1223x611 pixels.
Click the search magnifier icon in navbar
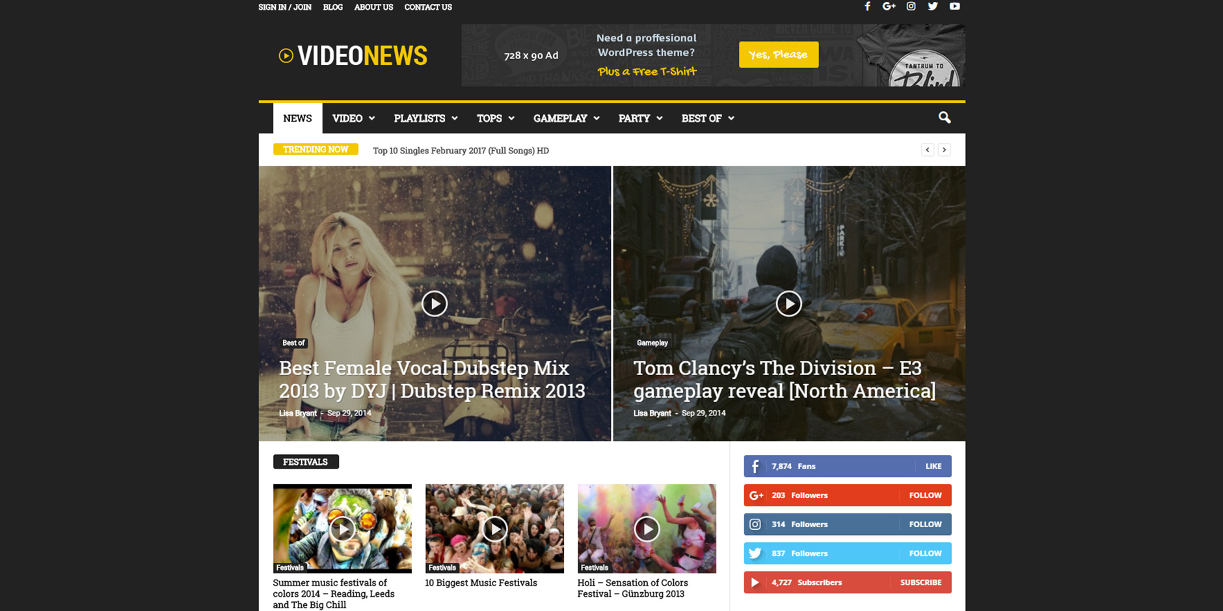point(945,118)
